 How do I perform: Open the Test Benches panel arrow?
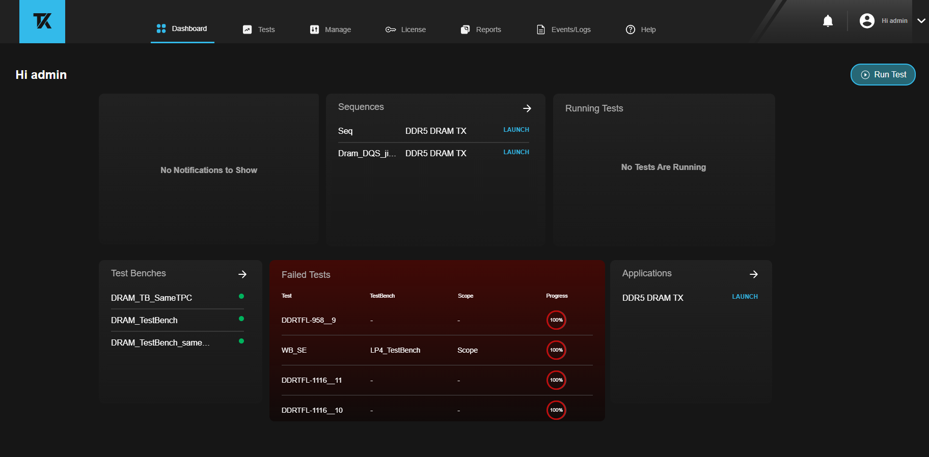242,274
